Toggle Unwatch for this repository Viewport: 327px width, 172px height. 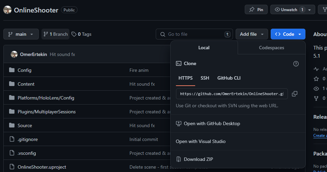[x=286, y=10]
